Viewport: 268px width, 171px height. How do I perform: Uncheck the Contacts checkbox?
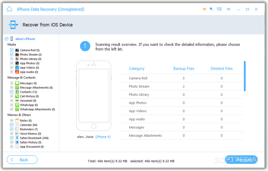(12, 92)
